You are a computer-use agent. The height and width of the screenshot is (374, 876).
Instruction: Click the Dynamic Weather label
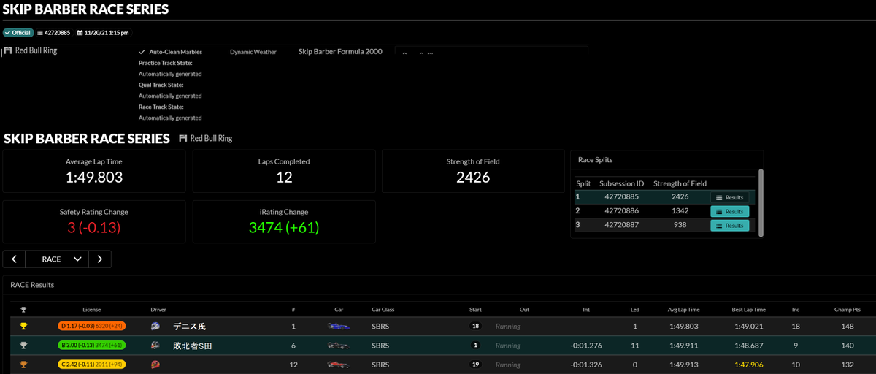(253, 52)
